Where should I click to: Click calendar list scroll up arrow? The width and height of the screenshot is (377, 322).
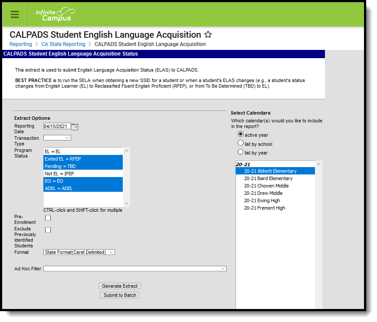pos(319,164)
